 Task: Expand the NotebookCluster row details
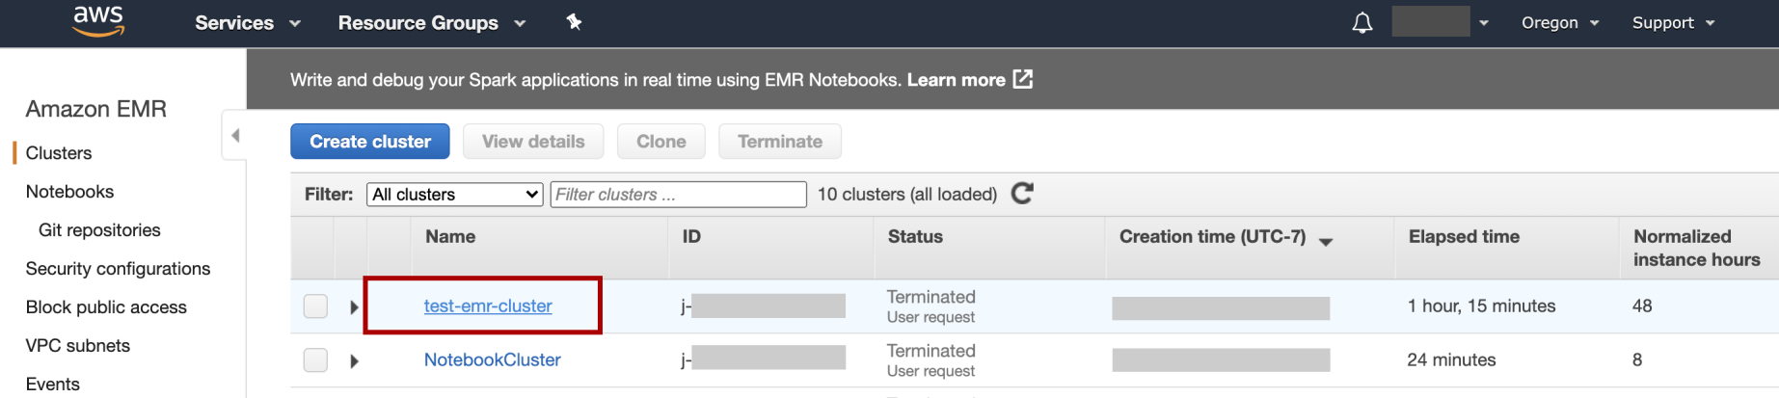pyautogui.click(x=354, y=360)
